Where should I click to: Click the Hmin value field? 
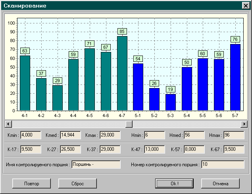(154, 135)
